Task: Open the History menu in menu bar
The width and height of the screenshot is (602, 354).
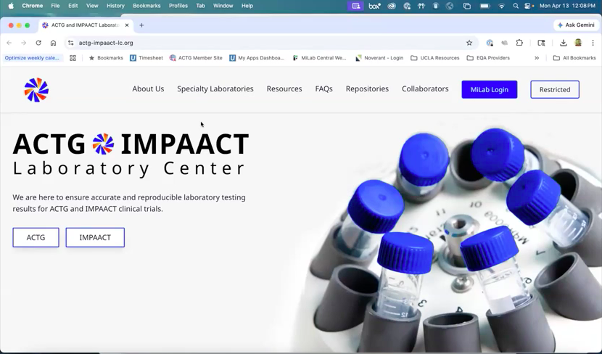Action: point(115,6)
